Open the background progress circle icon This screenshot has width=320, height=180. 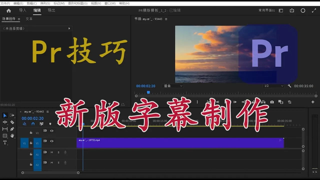pos(303,10)
